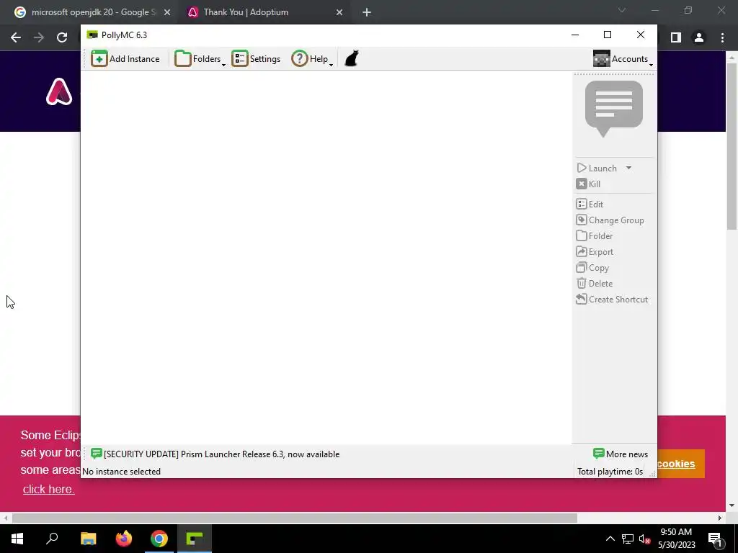Click Folder in the instance sidebar
This screenshot has height=553, width=738.
coord(595,236)
